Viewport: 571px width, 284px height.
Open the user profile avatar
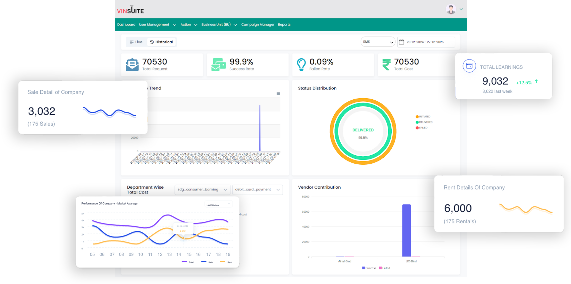coord(451,9)
